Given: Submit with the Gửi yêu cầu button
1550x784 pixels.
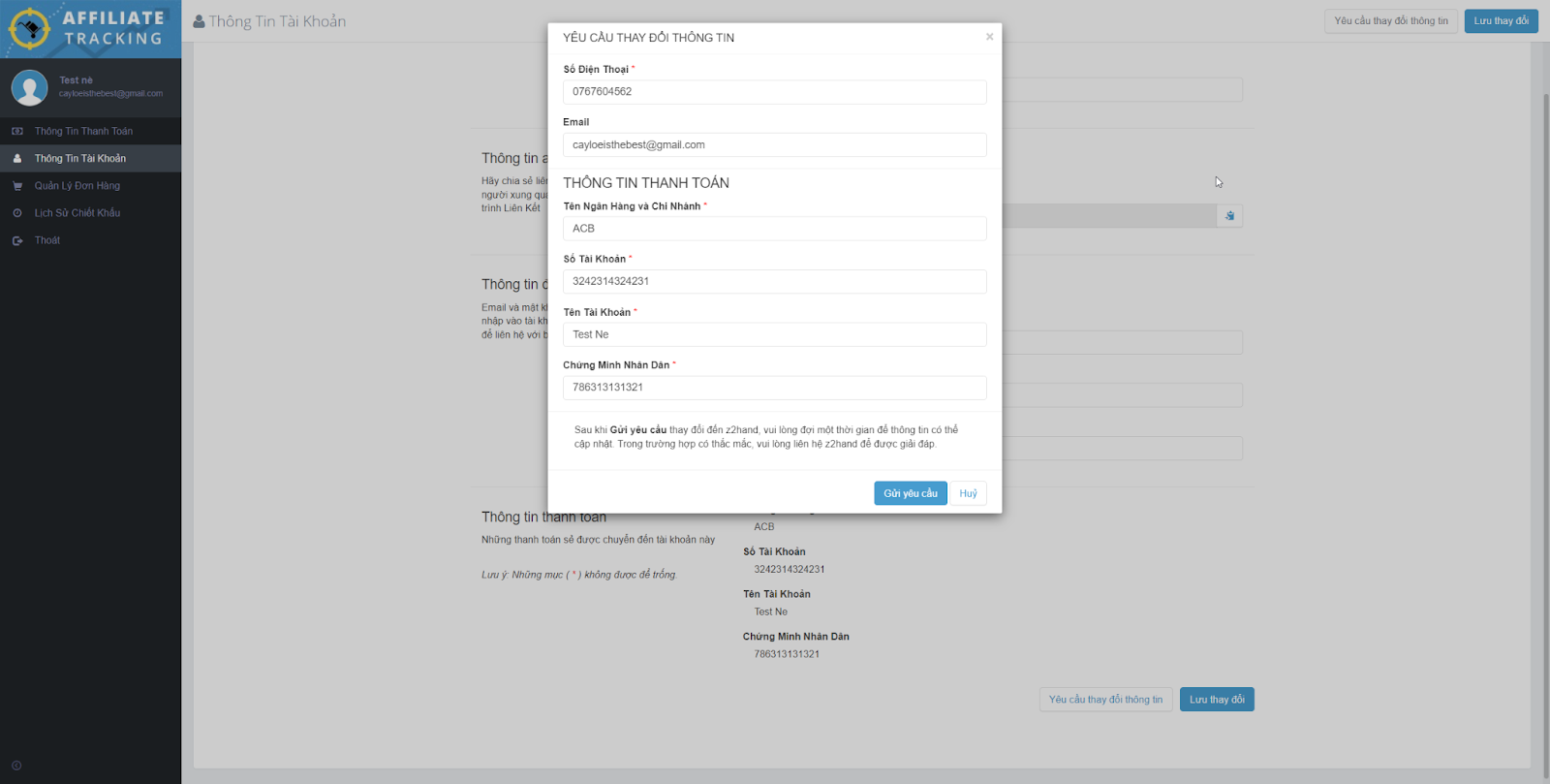Looking at the screenshot, I should point(911,493).
